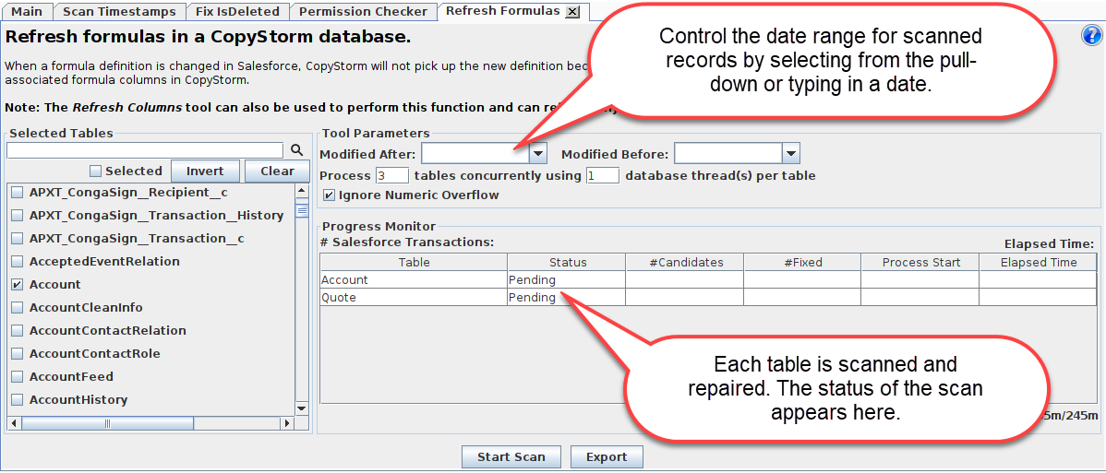Click table list horizontal scroll left arrow
Screen dimensions: 1106x473
14,423
